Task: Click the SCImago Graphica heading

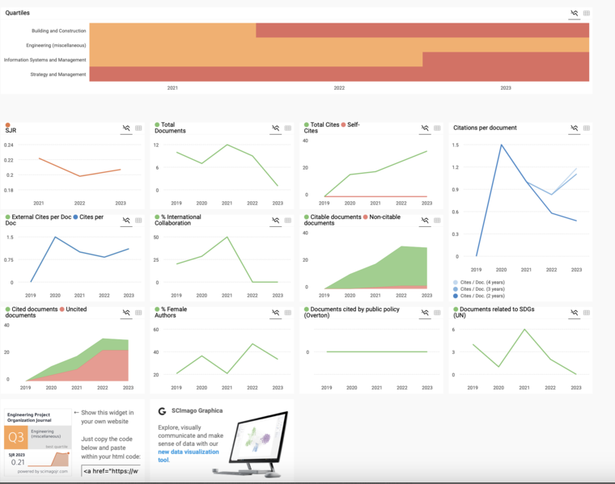Action: click(197, 411)
